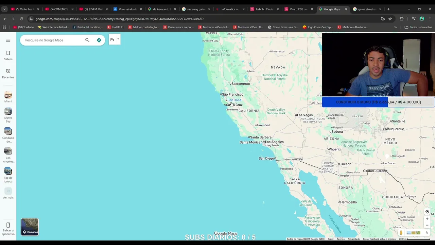Open the Morro Bay recent place
The image size is (435, 245).
pyautogui.click(x=8, y=115)
